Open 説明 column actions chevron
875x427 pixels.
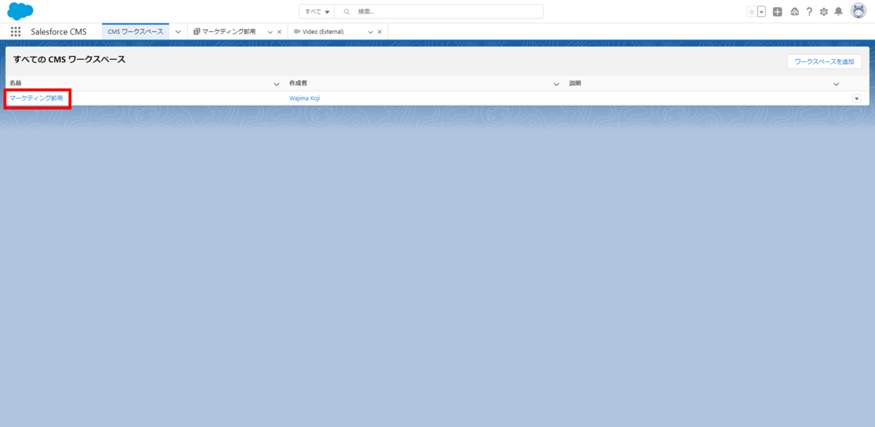pyautogui.click(x=836, y=84)
